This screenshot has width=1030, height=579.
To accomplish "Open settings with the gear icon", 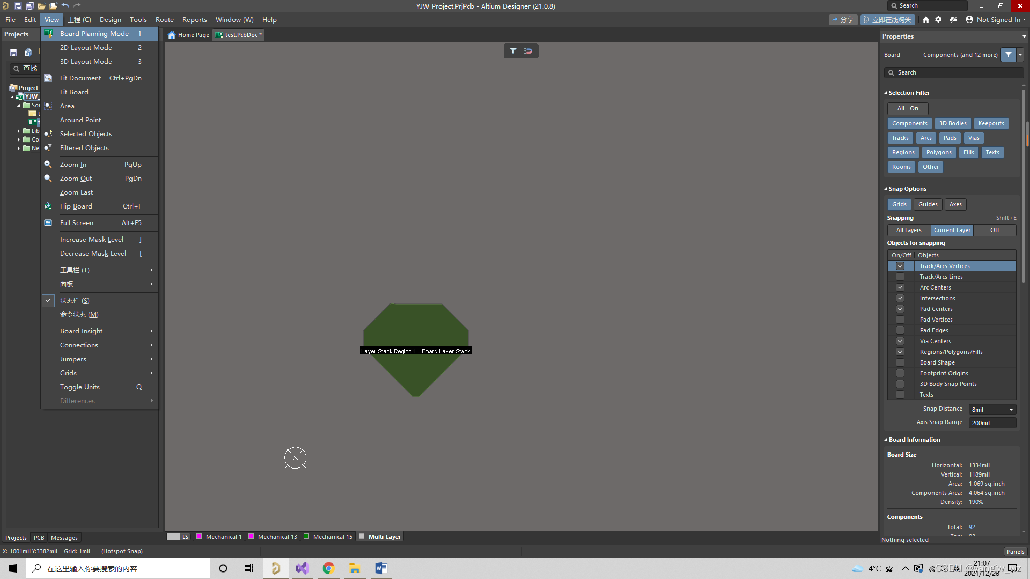I will click(938, 20).
